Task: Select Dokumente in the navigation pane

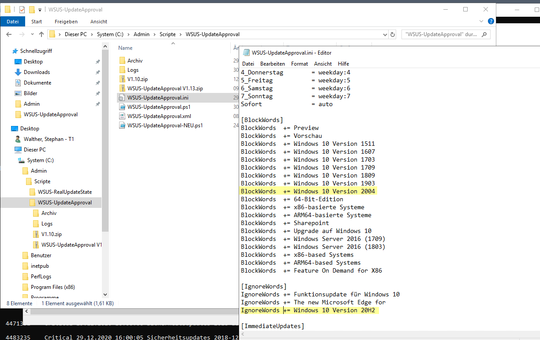Action: (x=37, y=83)
